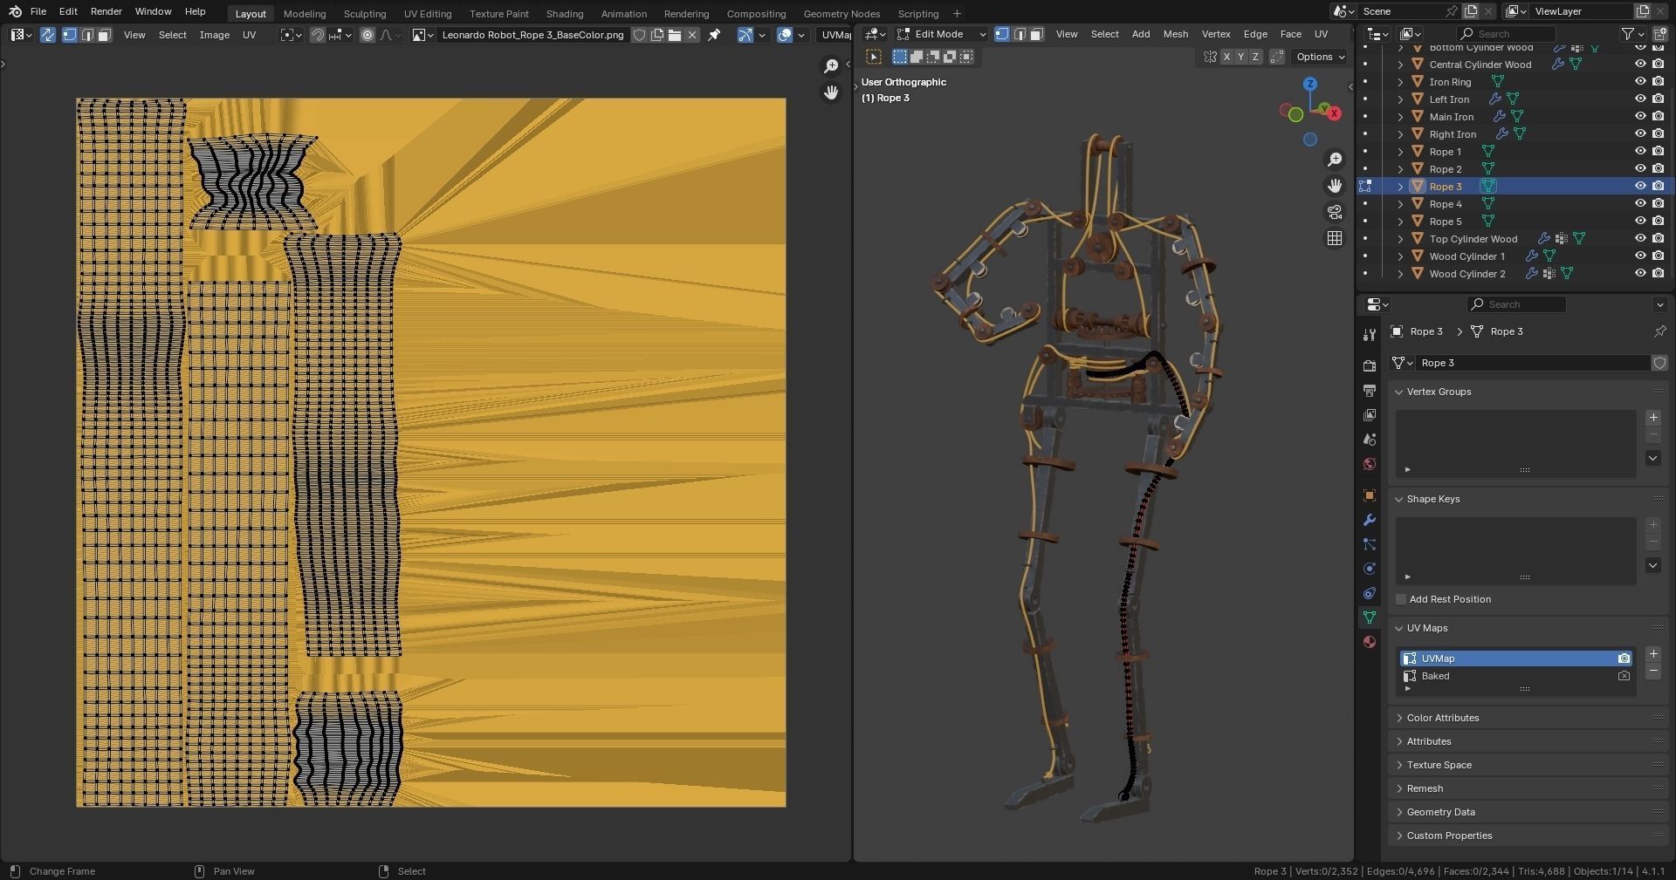1676x880 pixels.
Task: Open the Material properties tab
Action: (x=1369, y=642)
